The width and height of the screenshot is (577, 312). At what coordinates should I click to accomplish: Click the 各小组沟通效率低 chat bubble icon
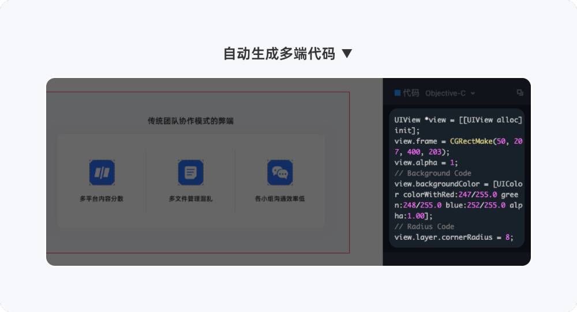click(280, 172)
